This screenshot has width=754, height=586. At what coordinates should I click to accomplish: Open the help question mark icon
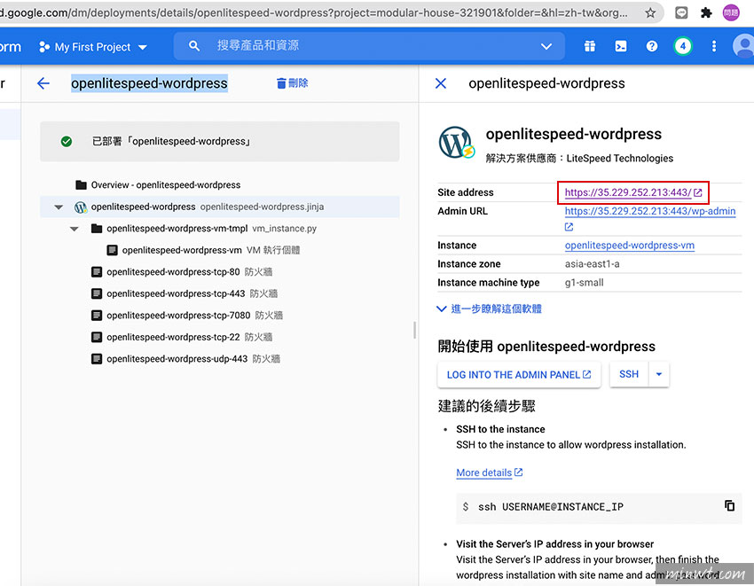tap(652, 46)
